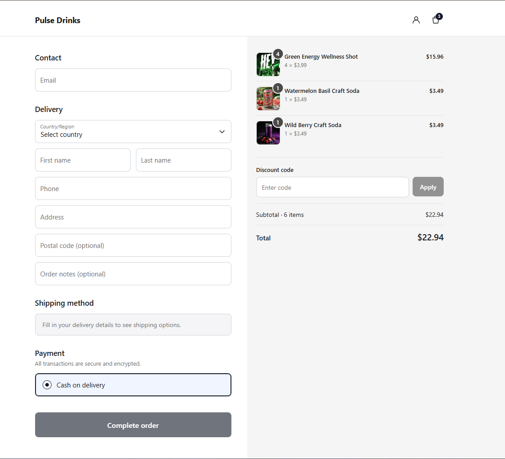Open the shopping bag cart icon

click(436, 20)
